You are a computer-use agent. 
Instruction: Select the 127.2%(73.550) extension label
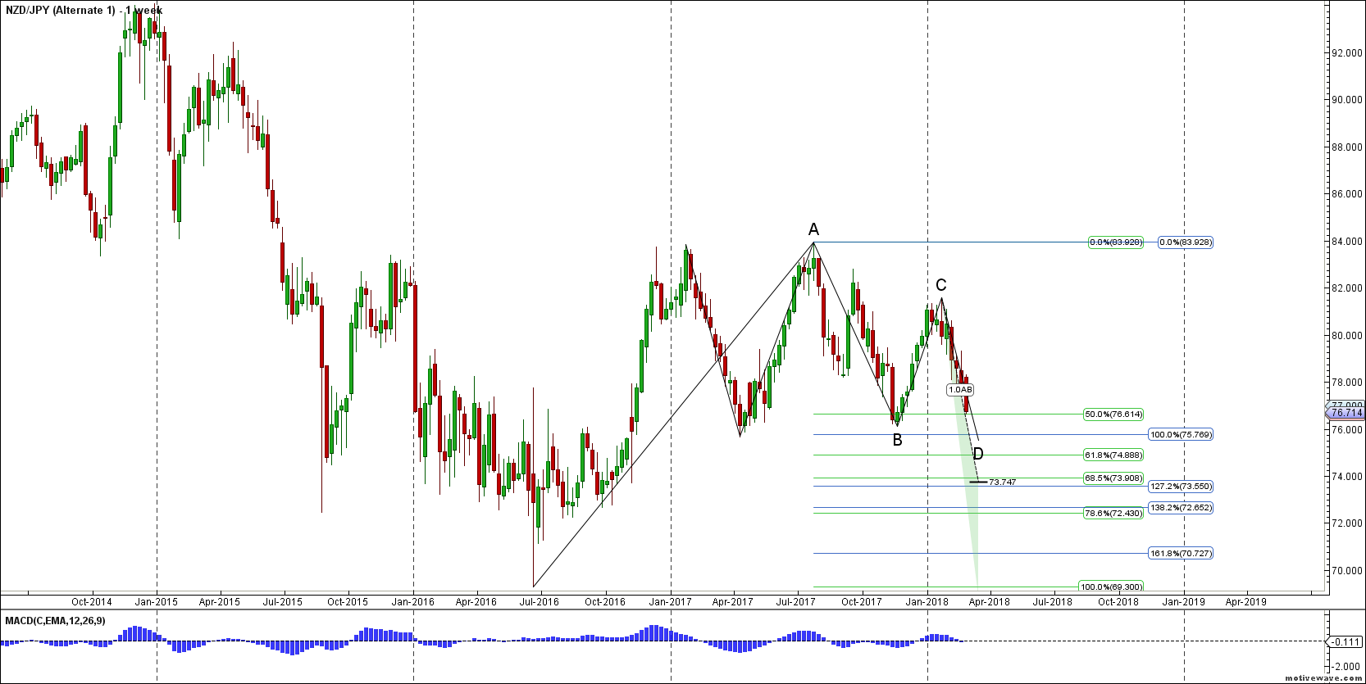(1180, 487)
